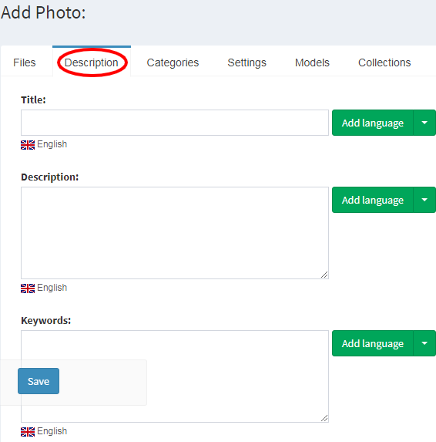Select the Models tab
Viewport: 436px width, 442px height.
312,62
